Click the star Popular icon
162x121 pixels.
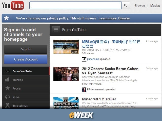[x=7, y=88]
